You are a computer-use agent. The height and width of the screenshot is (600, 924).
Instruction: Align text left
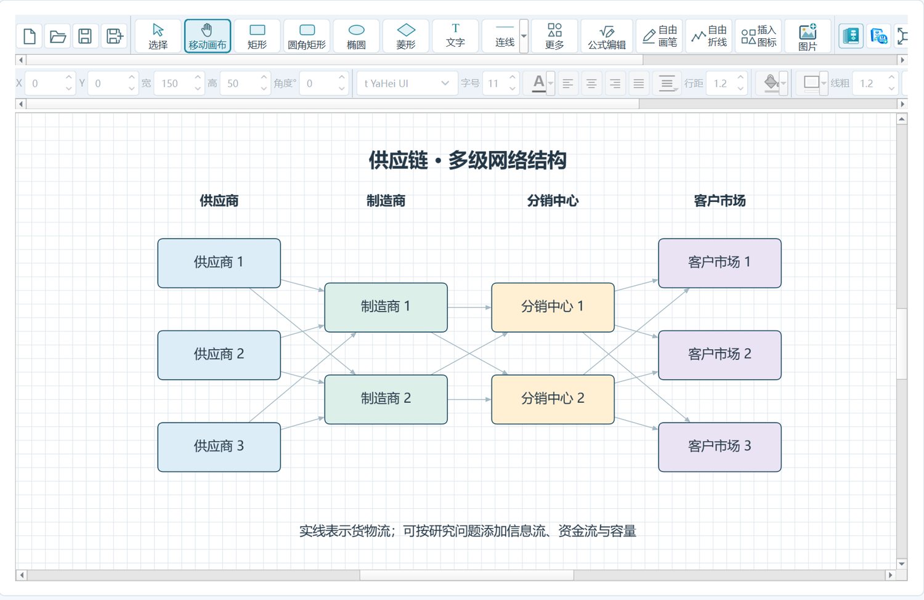(568, 83)
